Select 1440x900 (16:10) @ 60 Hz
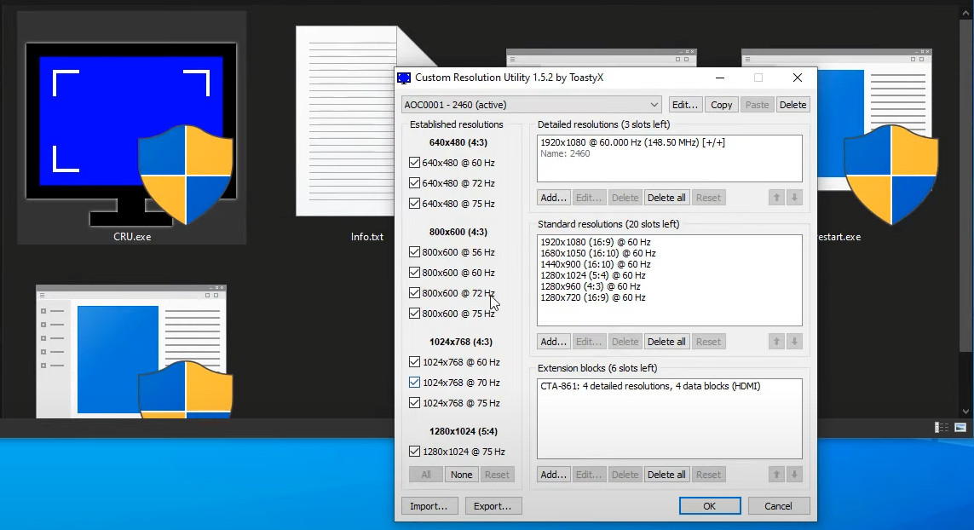The image size is (974, 530). coord(596,264)
